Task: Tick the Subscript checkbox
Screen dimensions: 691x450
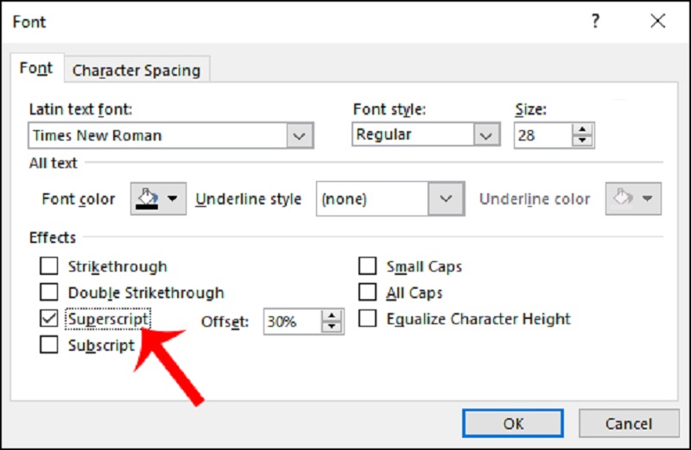Action: [49, 345]
